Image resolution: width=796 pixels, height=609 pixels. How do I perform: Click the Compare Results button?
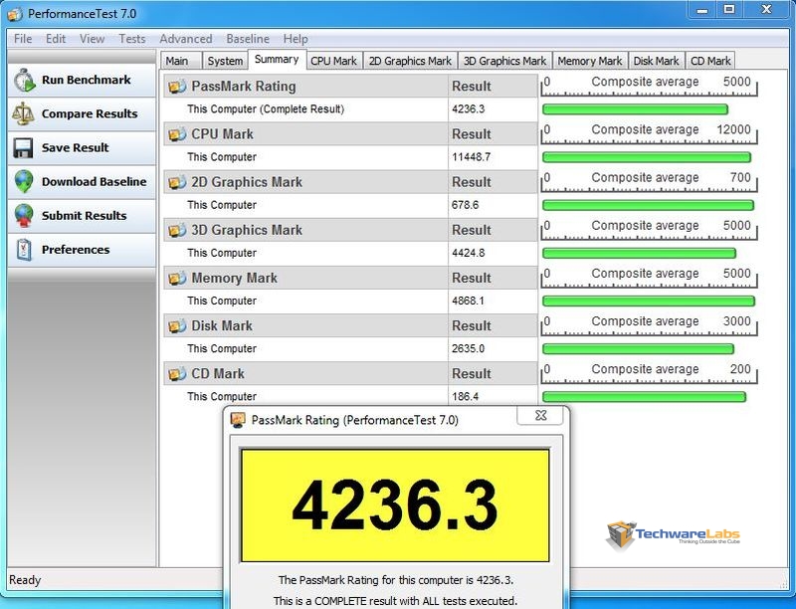82,113
